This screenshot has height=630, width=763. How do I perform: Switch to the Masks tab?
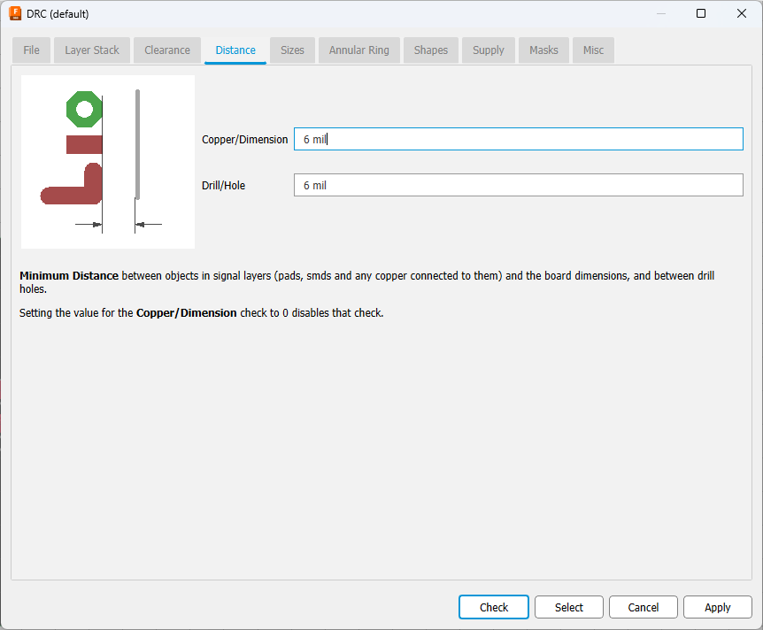point(543,50)
